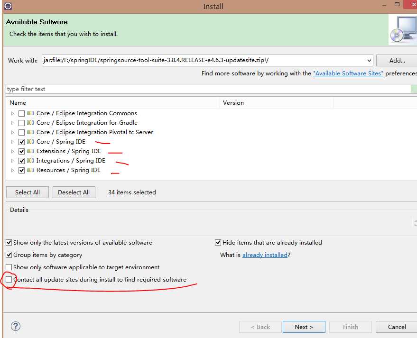Check Core / Eclipse Integration Commons checkbox
Screen dimensions: 417x338
[21, 113]
